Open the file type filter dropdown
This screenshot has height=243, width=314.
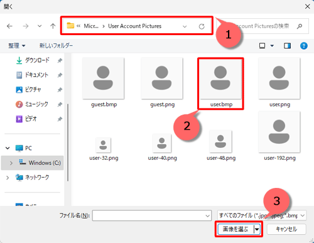point(303,215)
